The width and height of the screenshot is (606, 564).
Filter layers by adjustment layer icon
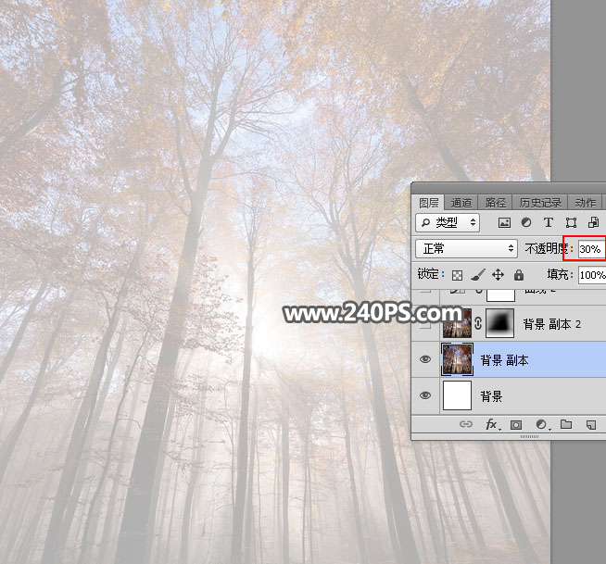(x=526, y=222)
